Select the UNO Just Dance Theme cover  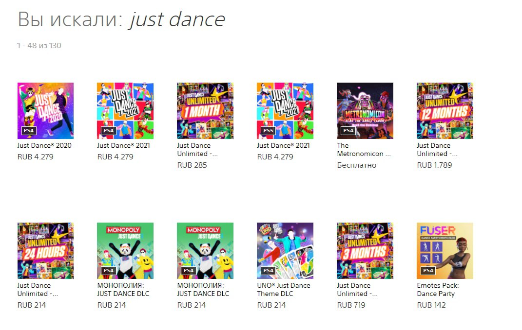coord(285,251)
